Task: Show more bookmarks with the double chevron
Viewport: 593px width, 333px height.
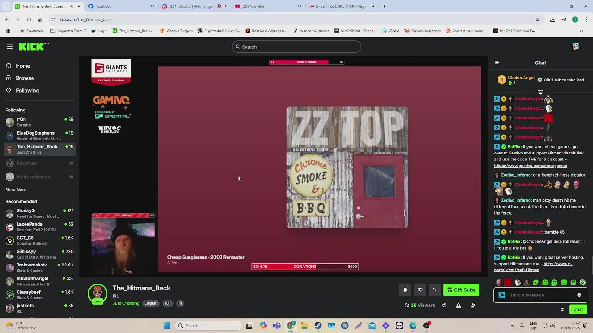Action: [582, 31]
